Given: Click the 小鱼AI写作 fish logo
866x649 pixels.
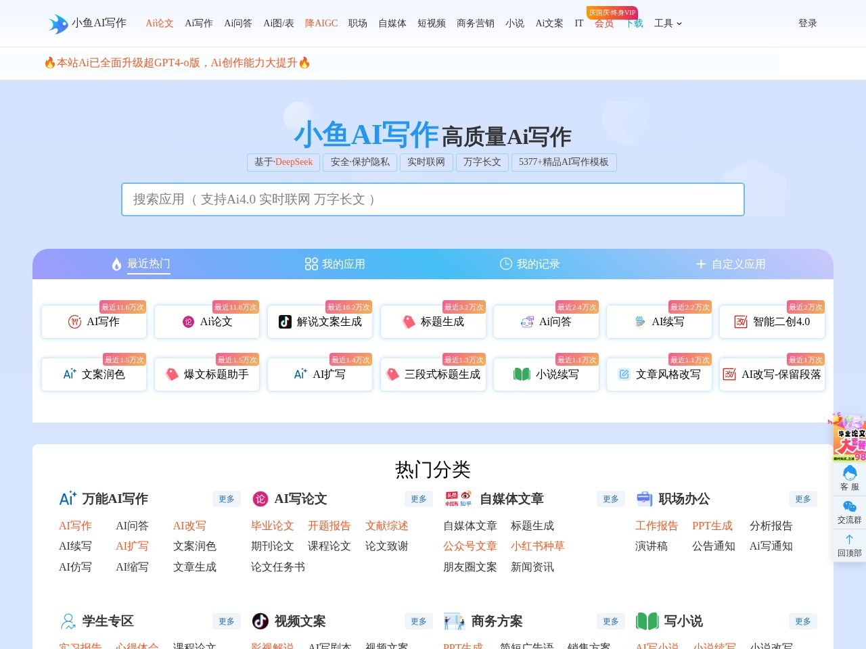Looking at the screenshot, I should click(x=59, y=24).
